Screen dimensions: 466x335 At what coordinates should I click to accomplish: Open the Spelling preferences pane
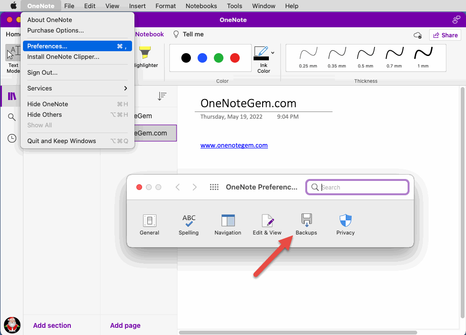(189, 225)
